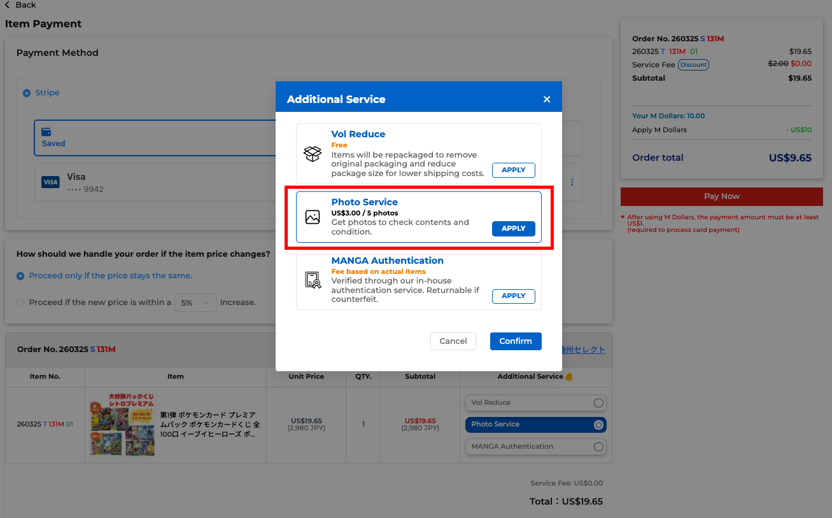Select the Stripe payment radio button
This screenshot has width=832, height=518.
tap(27, 93)
